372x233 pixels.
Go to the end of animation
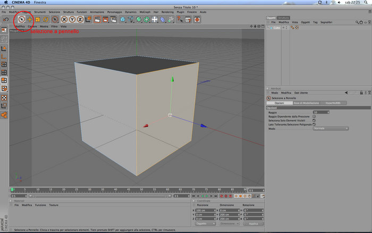click(216, 196)
